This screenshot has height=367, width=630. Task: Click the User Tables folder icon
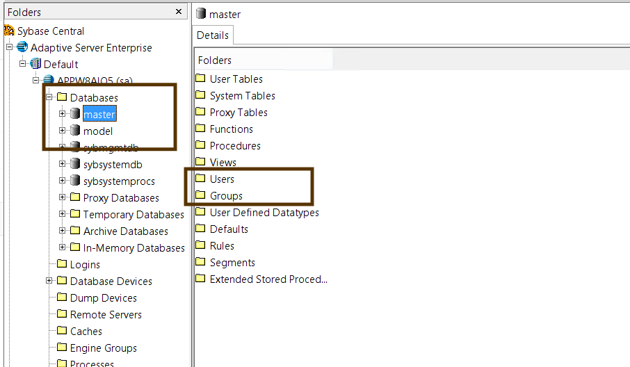200,78
